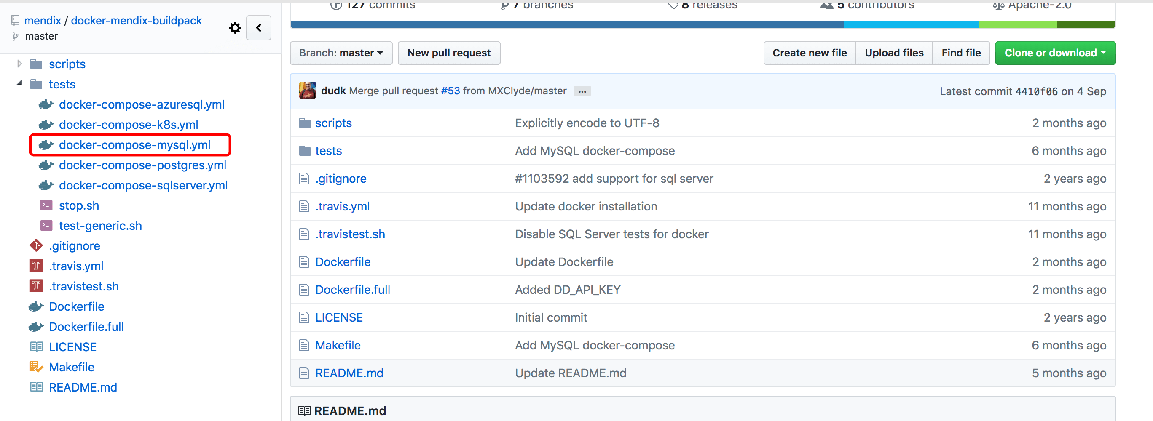
Task: Open docker-compose-sqlserver.yml in sidebar tree
Action: [143, 185]
